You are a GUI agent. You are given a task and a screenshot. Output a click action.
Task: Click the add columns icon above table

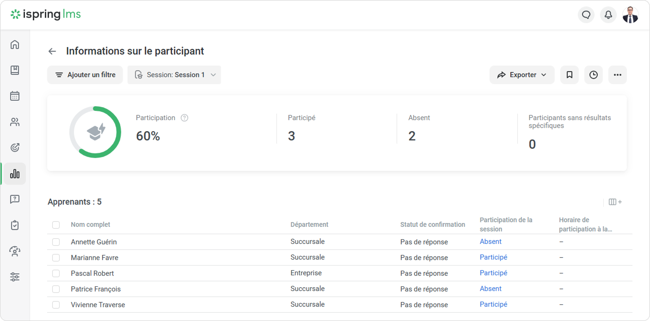point(615,202)
